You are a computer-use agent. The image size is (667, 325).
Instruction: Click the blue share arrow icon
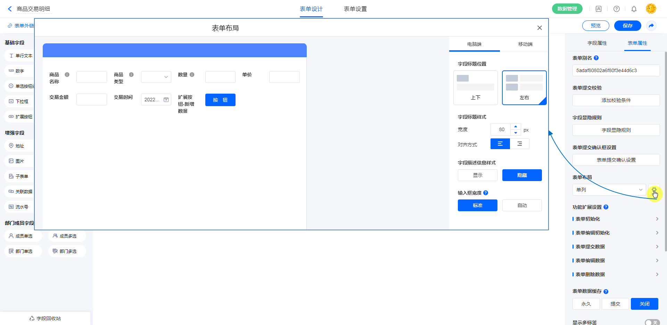pyautogui.click(x=651, y=26)
